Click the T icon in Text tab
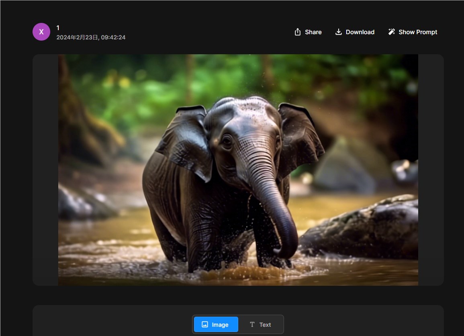 point(252,325)
